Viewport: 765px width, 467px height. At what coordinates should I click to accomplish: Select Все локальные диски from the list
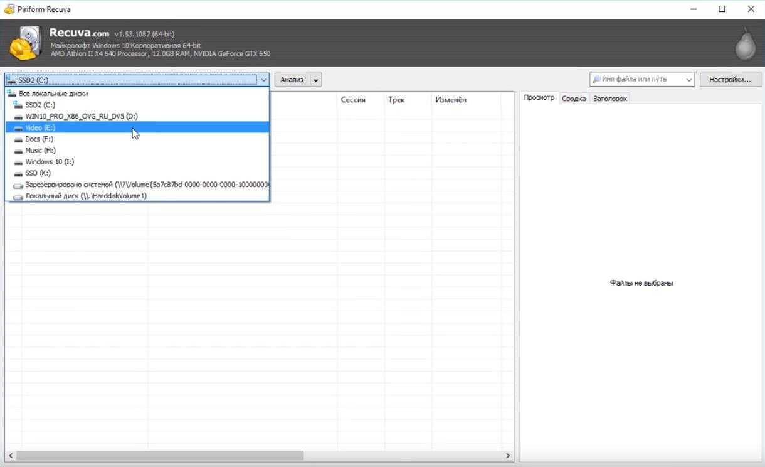(137, 94)
